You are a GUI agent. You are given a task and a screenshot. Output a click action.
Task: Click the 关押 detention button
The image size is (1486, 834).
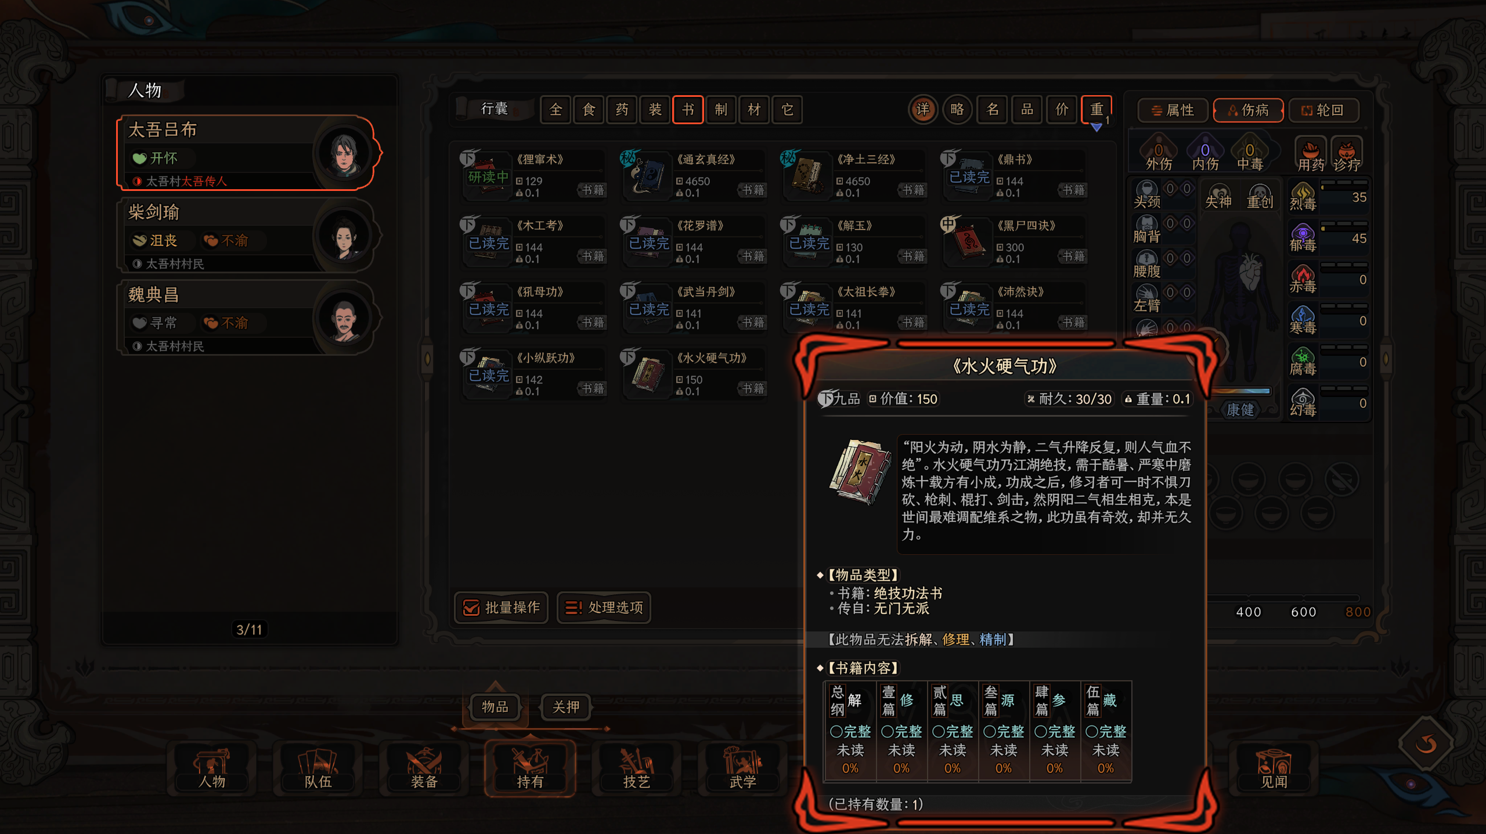point(565,707)
